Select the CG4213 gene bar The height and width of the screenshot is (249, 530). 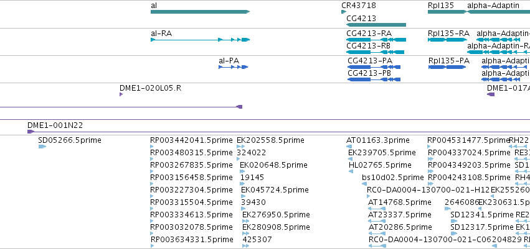pyautogui.click(x=376, y=25)
